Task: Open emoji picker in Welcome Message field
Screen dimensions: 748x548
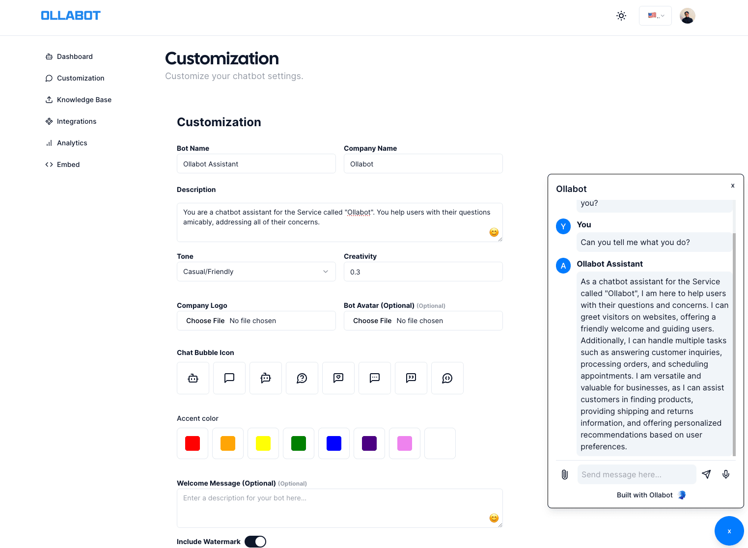Action: point(494,518)
